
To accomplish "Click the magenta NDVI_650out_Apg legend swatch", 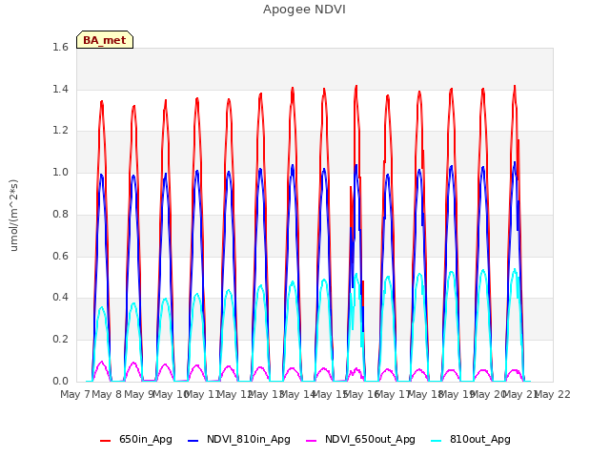I will [312, 441].
